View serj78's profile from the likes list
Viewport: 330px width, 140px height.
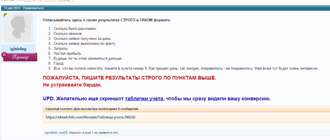[x=63, y=133]
